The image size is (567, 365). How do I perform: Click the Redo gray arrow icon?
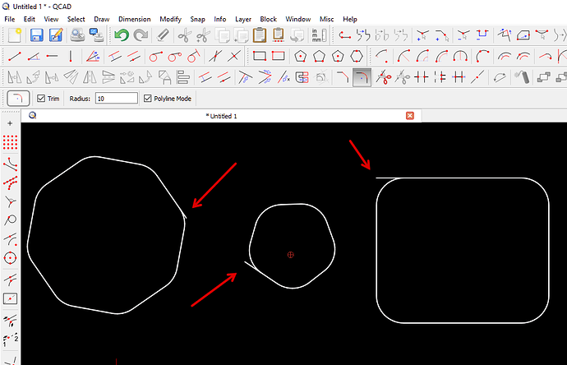tap(141, 35)
